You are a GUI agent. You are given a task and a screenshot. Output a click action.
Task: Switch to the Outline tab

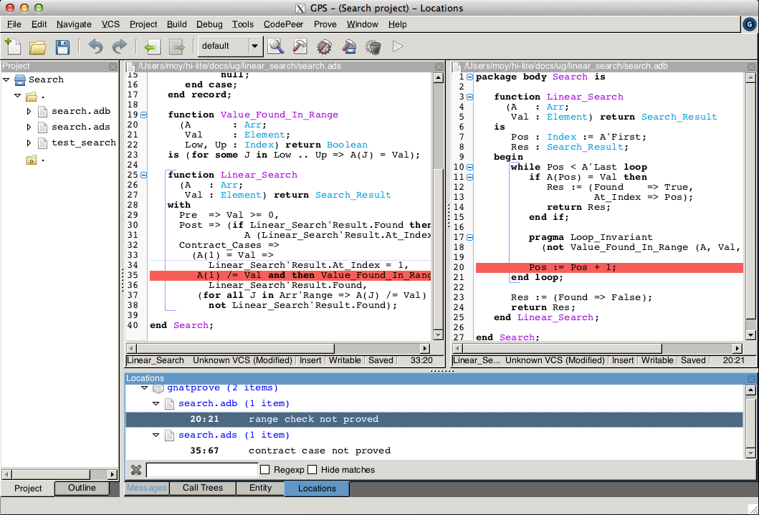point(82,488)
